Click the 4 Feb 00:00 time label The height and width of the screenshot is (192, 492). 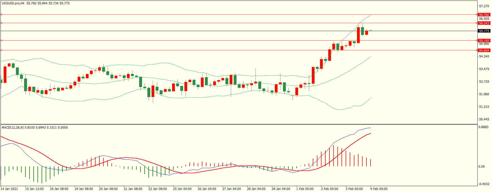[x=379, y=189]
